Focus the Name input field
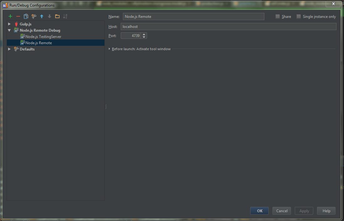This screenshot has width=344, height=221. tap(193, 16)
